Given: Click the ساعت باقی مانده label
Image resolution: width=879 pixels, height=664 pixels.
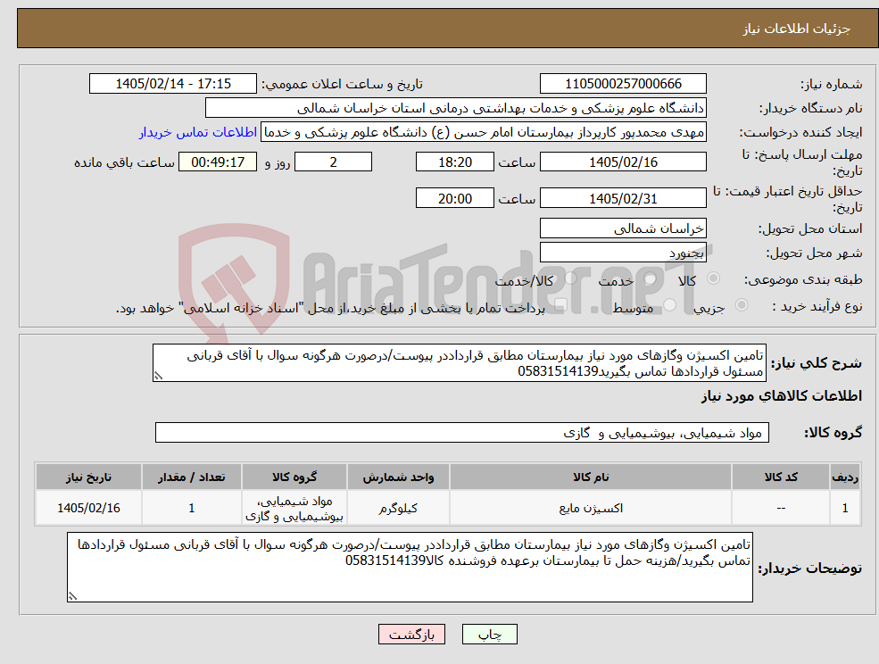Looking at the screenshot, I should click(124, 162).
